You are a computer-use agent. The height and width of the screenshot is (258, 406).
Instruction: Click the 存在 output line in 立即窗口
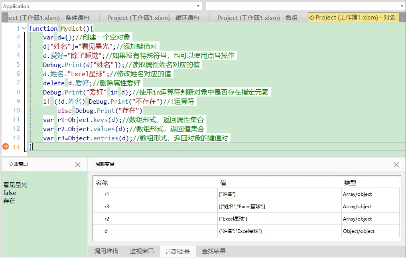(x=9, y=201)
